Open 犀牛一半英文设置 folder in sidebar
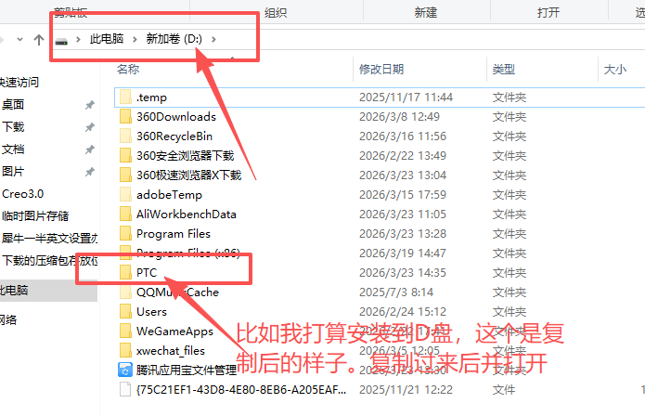645x416 pixels. [49, 239]
